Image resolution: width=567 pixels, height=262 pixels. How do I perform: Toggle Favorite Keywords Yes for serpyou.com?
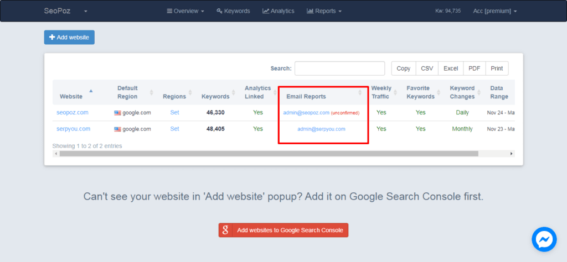click(x=421, y=129)
